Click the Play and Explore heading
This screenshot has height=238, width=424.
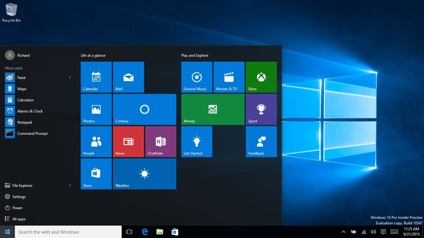click(195, 55)
